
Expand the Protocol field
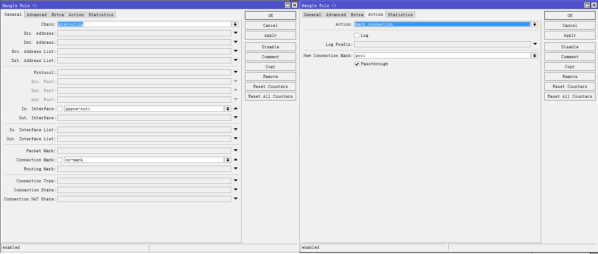point(235,73)
